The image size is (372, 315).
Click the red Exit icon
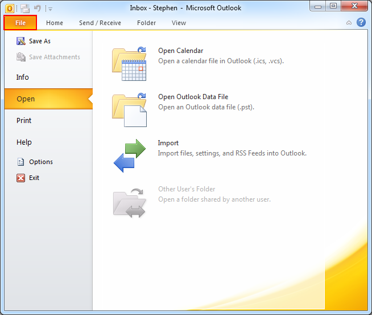[x=20, y=178]
